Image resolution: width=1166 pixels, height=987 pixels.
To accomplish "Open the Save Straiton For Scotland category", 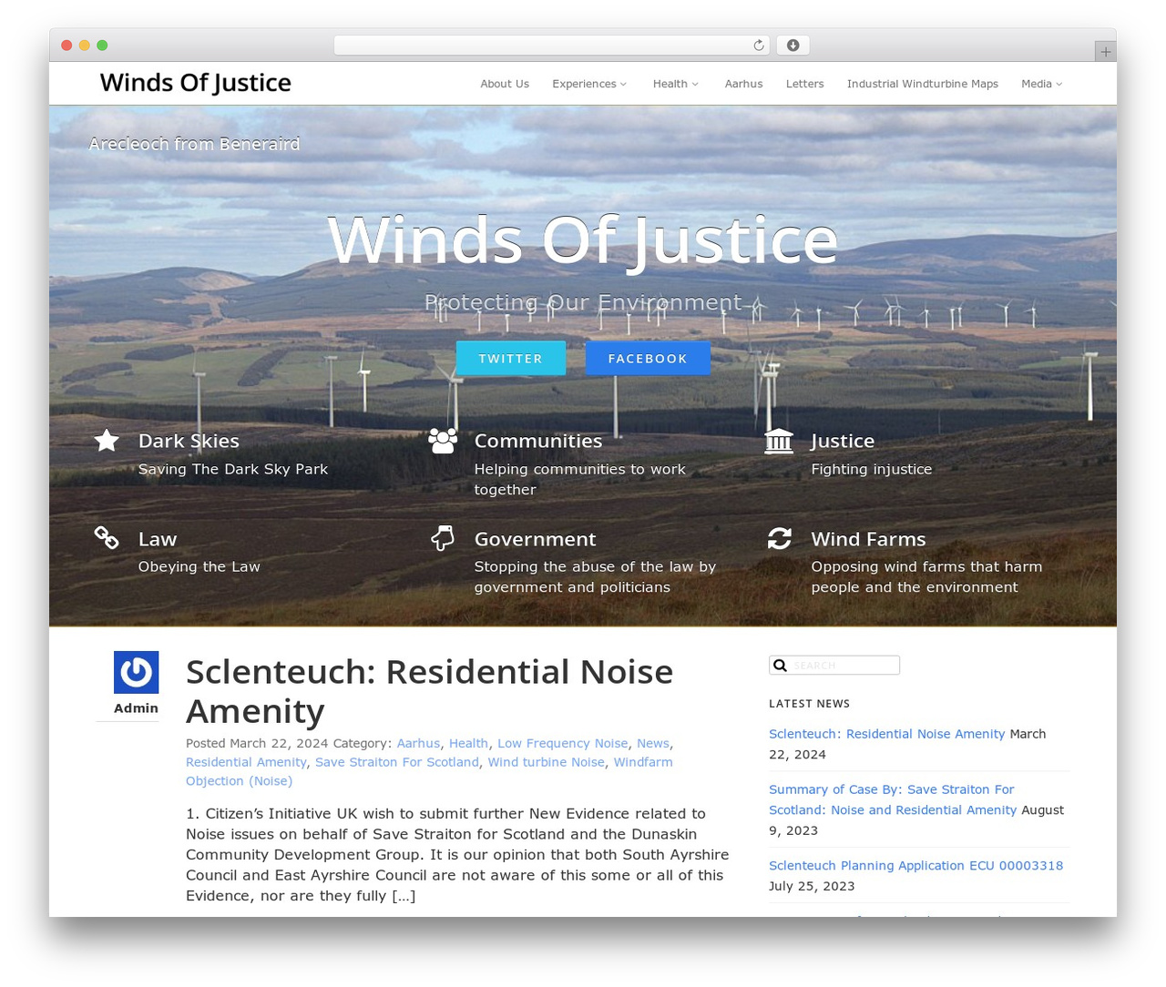I will (397, 762).
